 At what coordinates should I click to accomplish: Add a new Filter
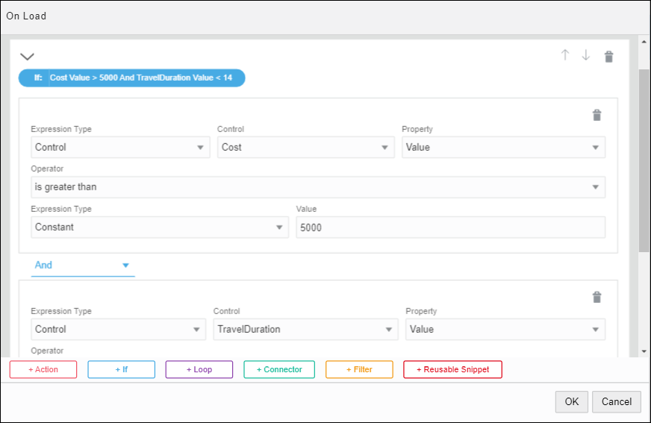tap(359, 369)
